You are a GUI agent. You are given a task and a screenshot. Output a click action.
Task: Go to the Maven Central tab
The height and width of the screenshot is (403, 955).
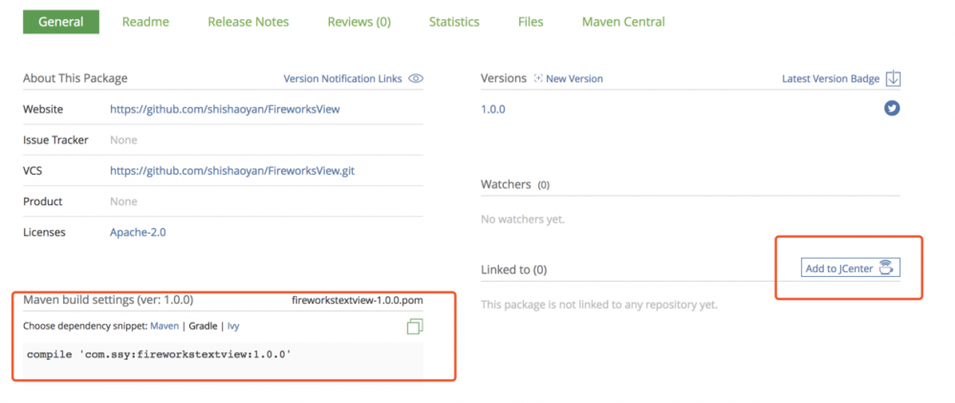coord(623,21)
